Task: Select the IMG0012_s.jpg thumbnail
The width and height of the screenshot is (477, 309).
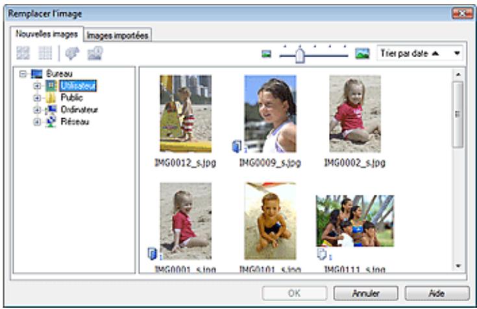Action: [186, 114]
